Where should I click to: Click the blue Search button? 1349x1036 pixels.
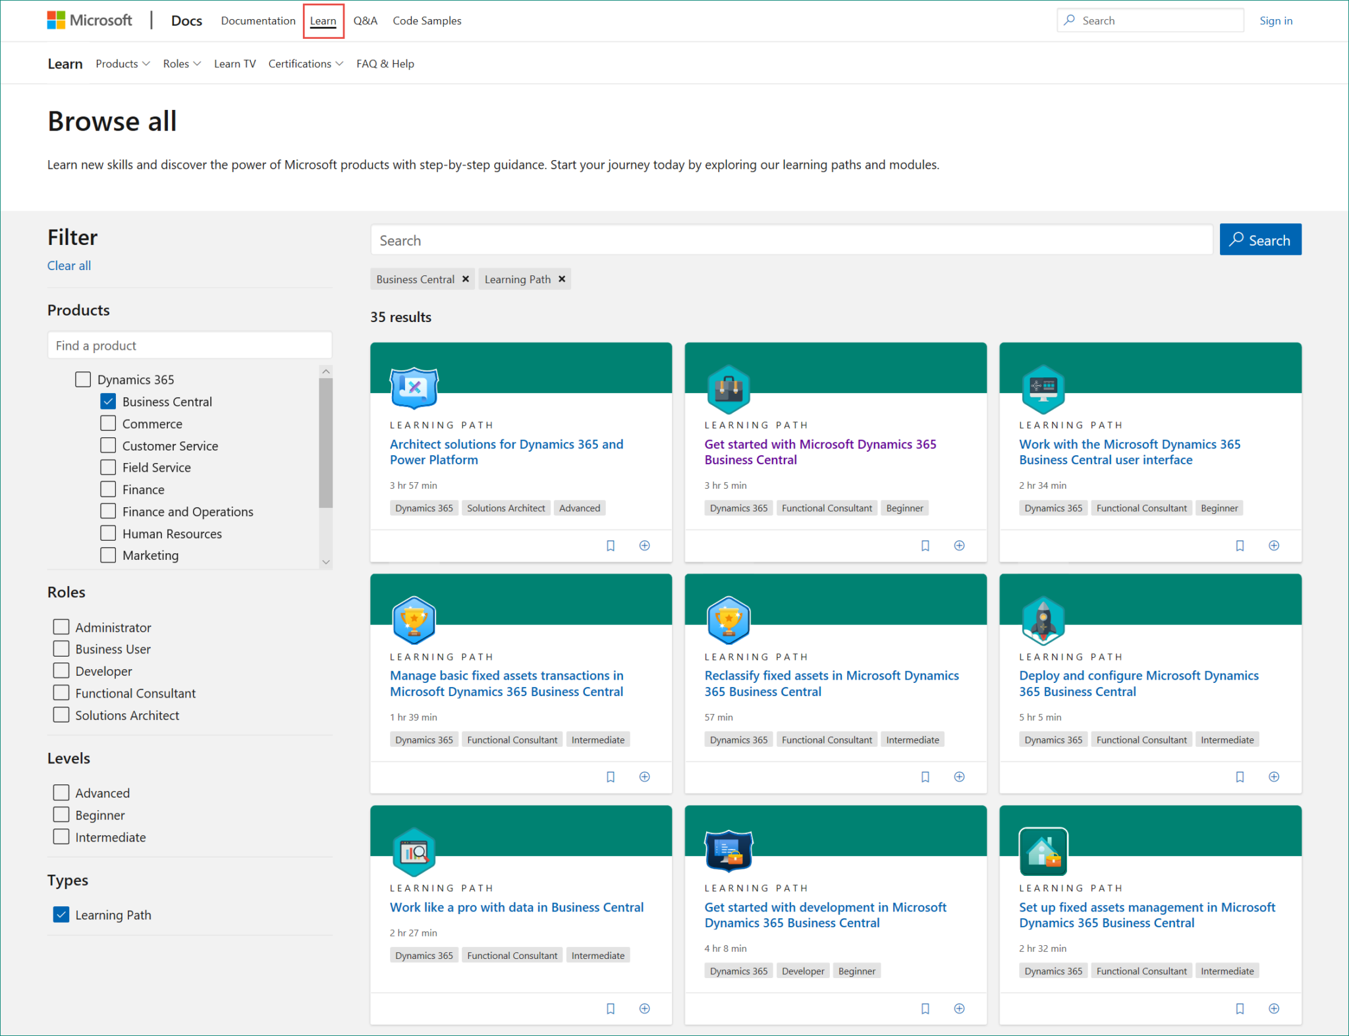[x=1260, y=240]
